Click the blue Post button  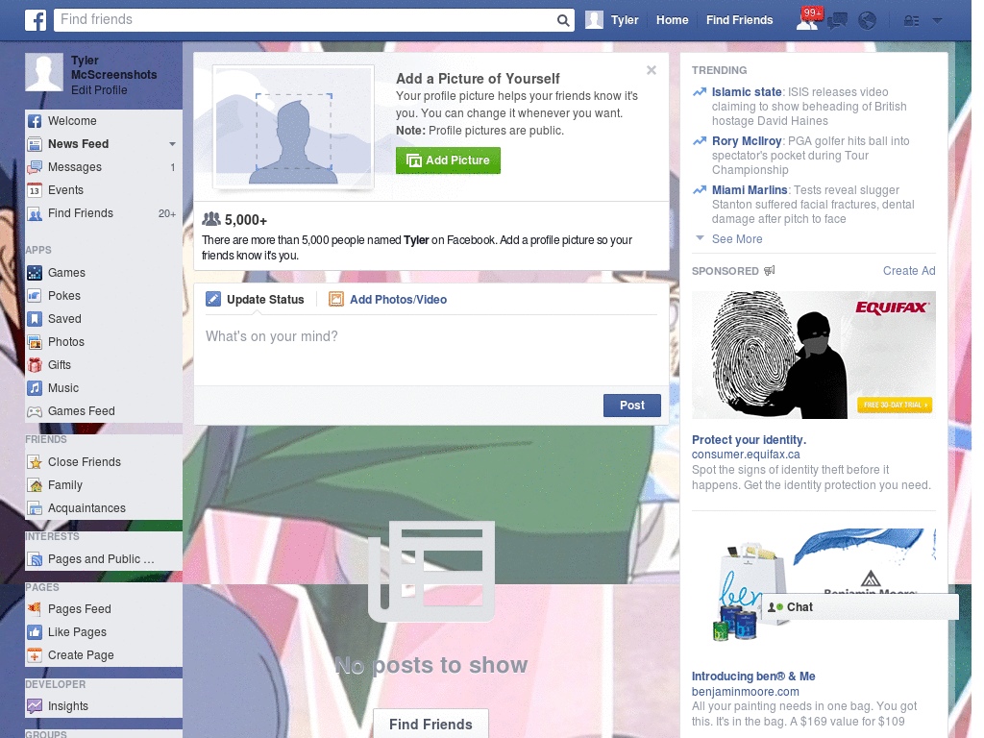[x=632, y=406]
